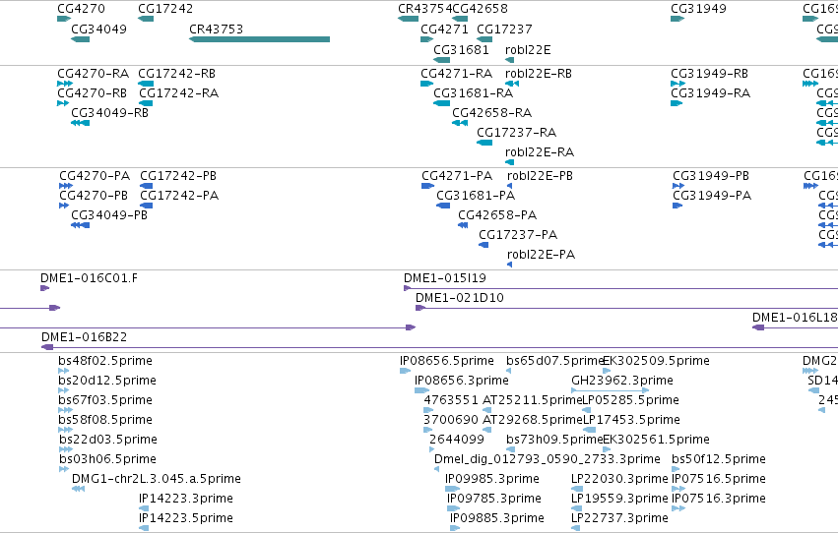
Task: Select the CG34049 gene feature
Action: [80, 39]
